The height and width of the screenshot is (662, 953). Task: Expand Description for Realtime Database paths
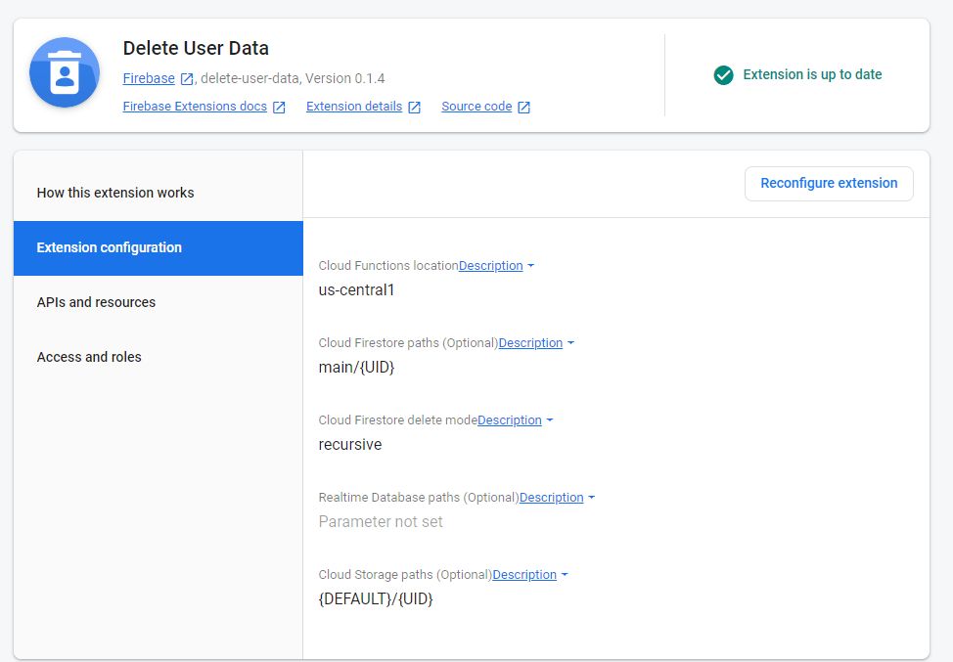tap(551, 497)
